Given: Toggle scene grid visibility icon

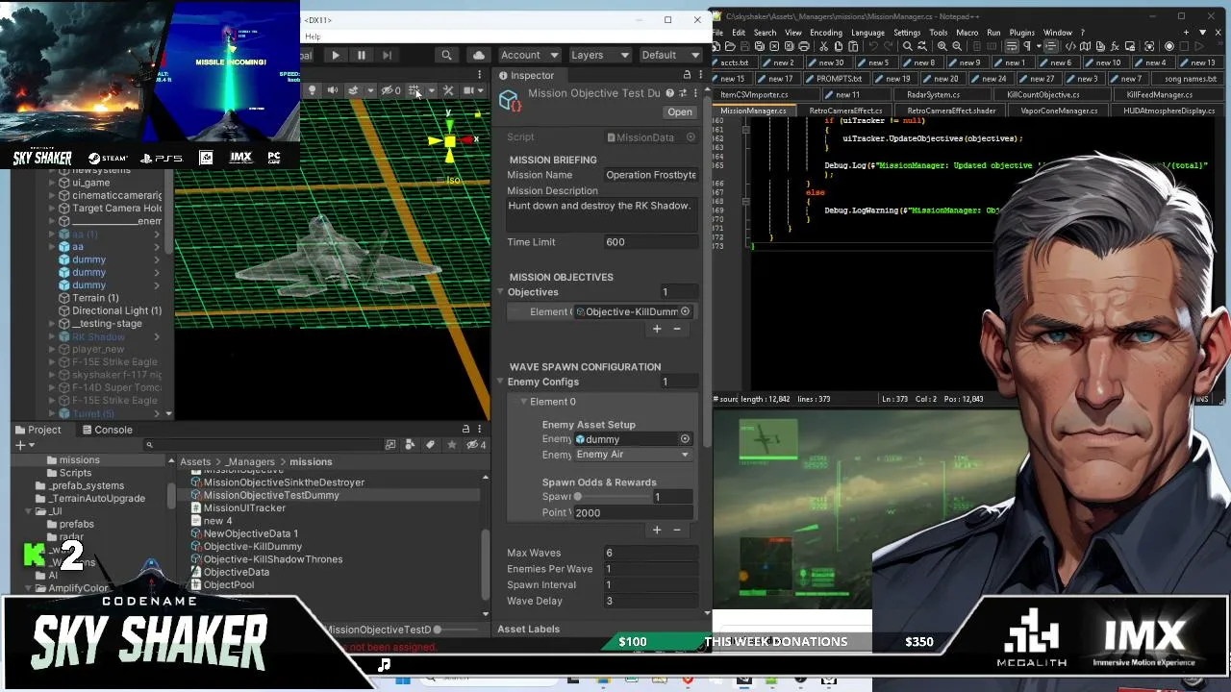Looking at the screenshot, I should click(415, 90).
